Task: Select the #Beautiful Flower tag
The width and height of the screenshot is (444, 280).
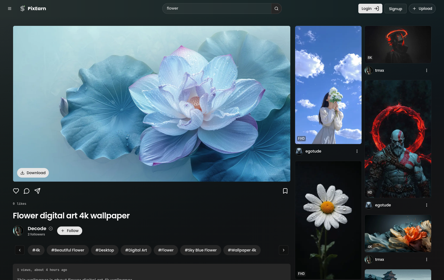Action: (x=68, y=250)
